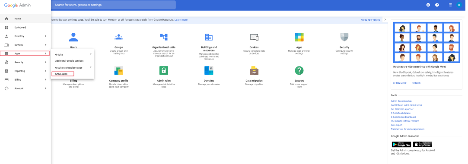Click the Google Meet tiled faces image
This screenshot has height=164, width=468.
(x=427, y=42)
